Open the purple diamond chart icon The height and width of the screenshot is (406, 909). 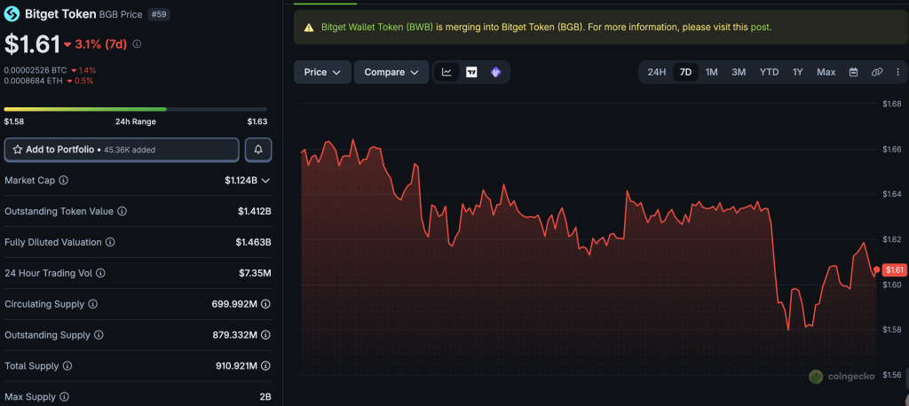tap(495, 73)
